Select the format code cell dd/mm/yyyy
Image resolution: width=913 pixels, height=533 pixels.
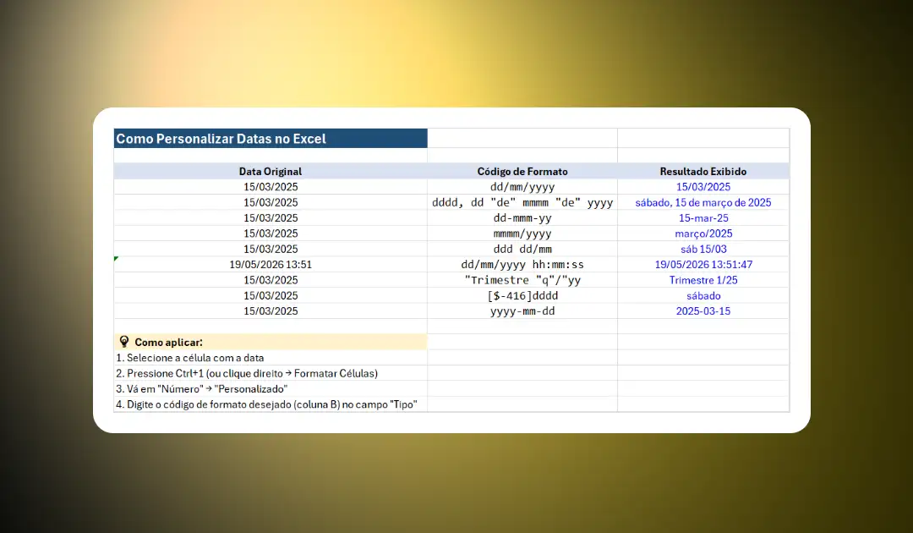click(x=522, y=187)
